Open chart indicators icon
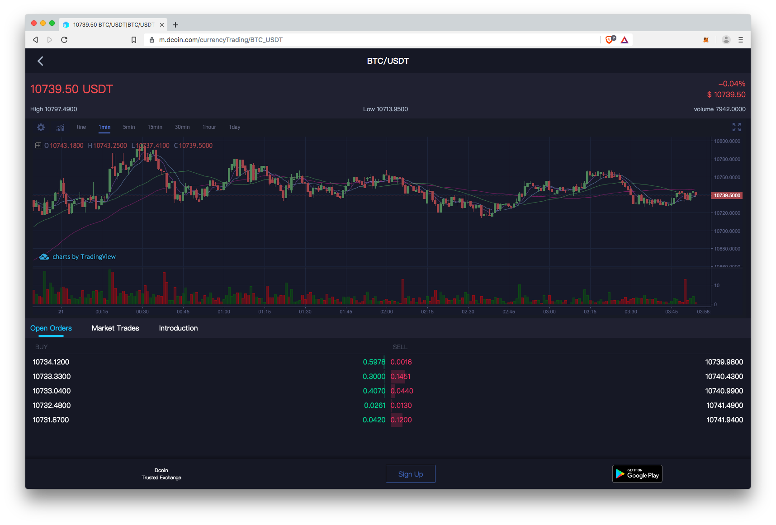Screen dimensions: 776x525 (x=60, y=127)
